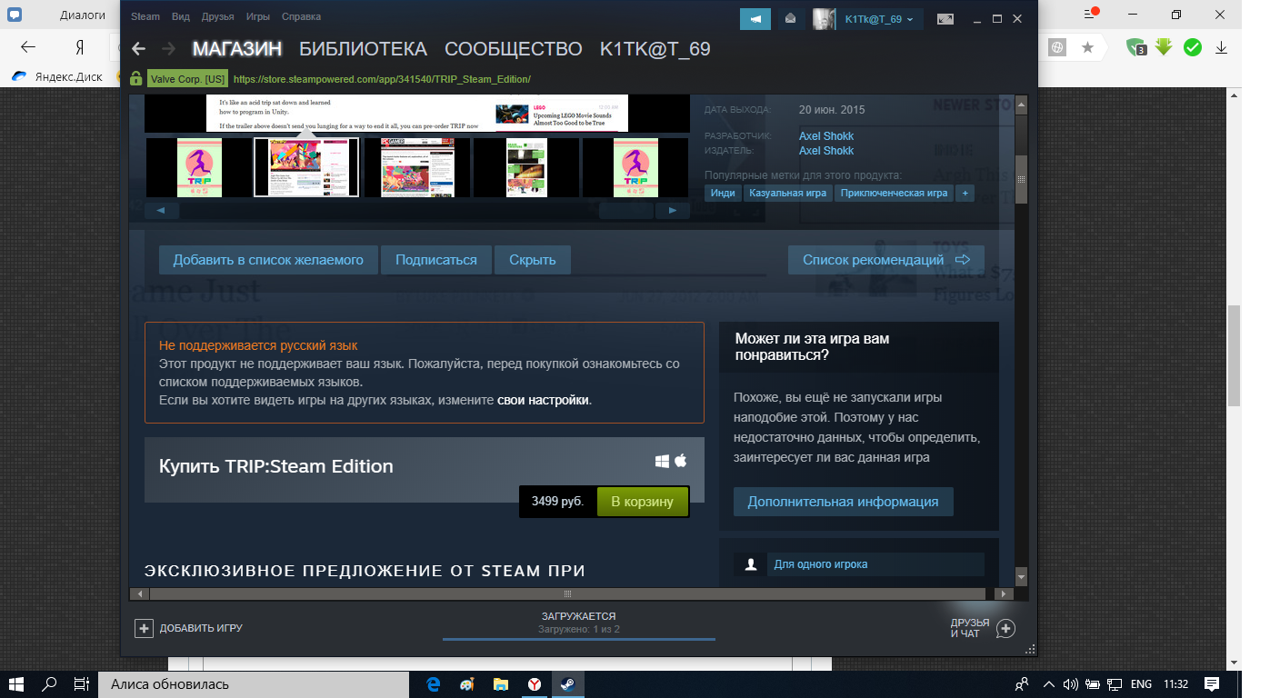The image size is (1280, 698).
Task: Open Windows search magnifier
Action: [x=50, y=683]
